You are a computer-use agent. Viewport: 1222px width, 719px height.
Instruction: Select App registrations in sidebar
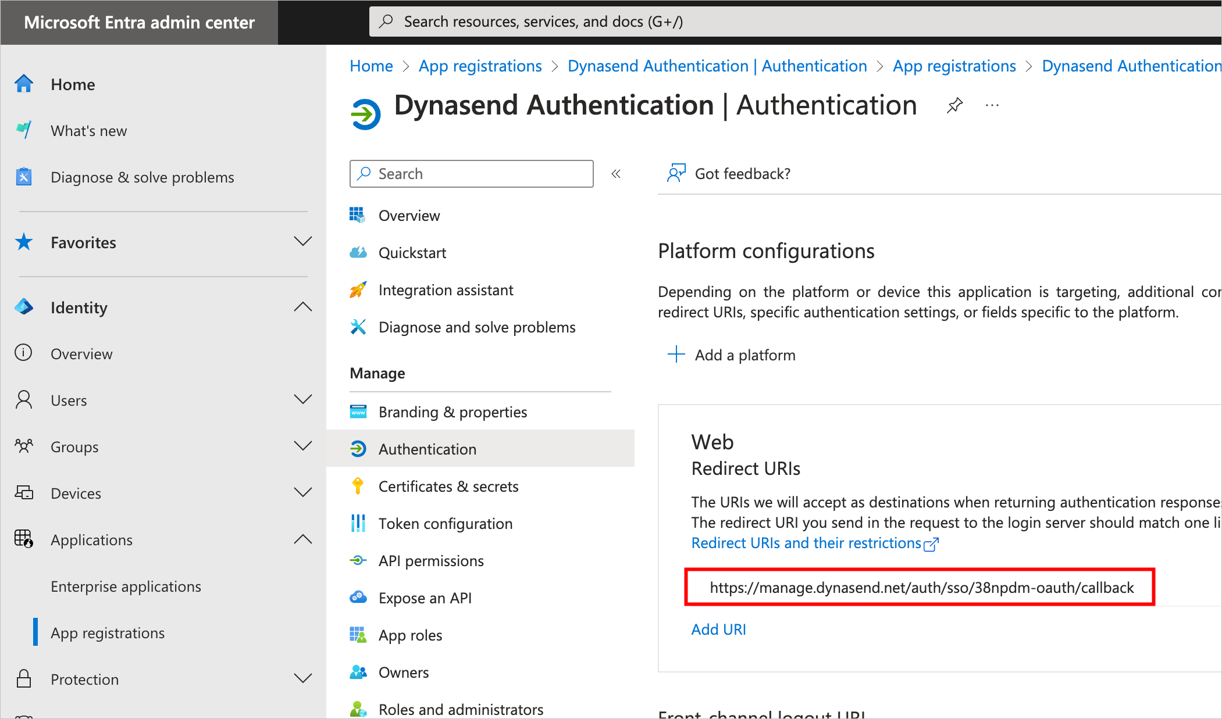[x=108, y=633]
